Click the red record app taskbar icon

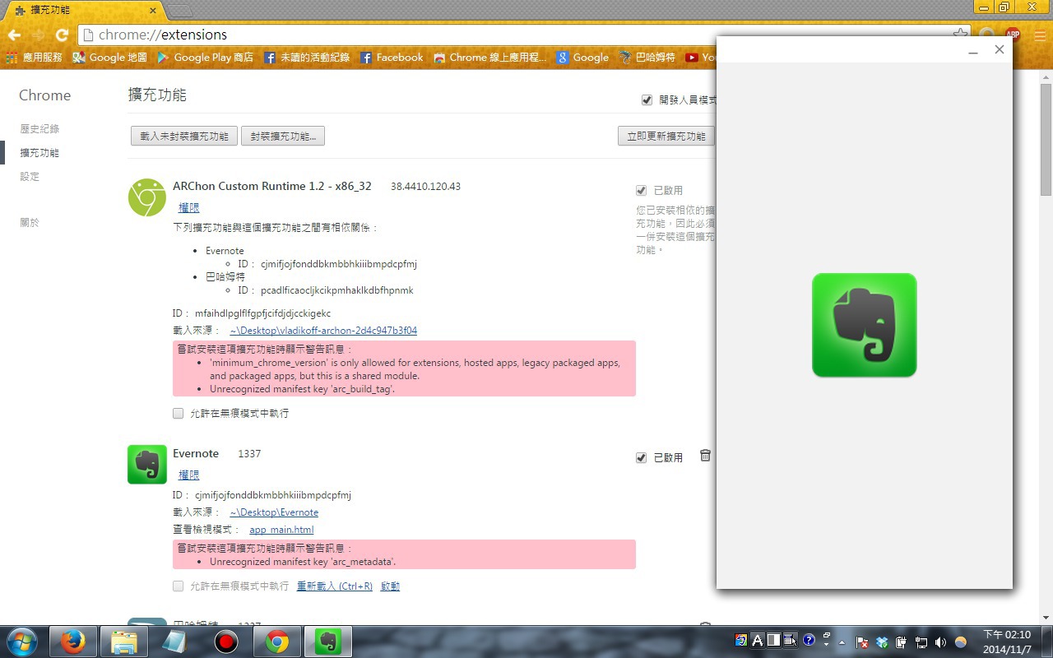click(225, 642)
